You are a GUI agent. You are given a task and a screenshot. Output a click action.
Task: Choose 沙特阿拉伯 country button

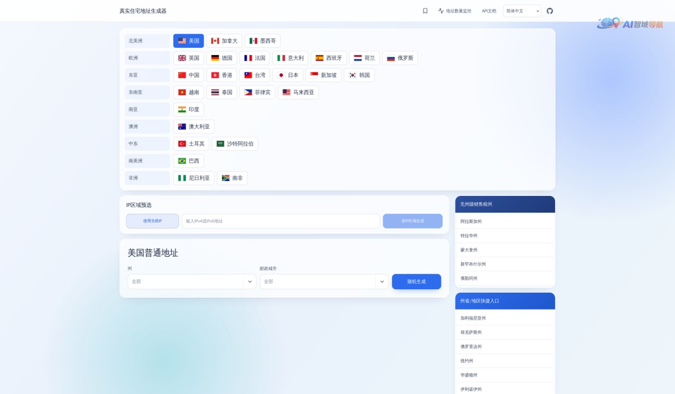pyautogui.click(x=235, y=144)
